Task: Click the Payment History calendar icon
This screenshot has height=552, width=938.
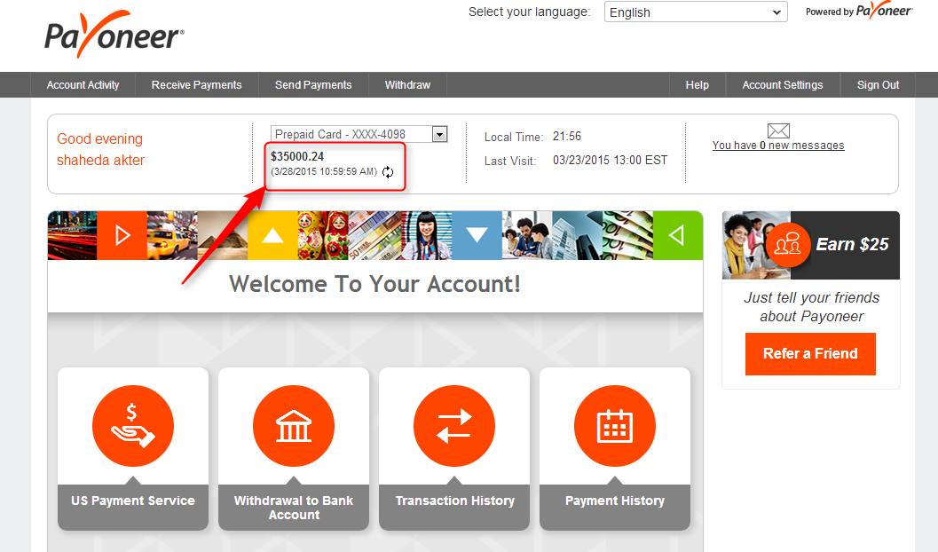Action: pos(614,426)
